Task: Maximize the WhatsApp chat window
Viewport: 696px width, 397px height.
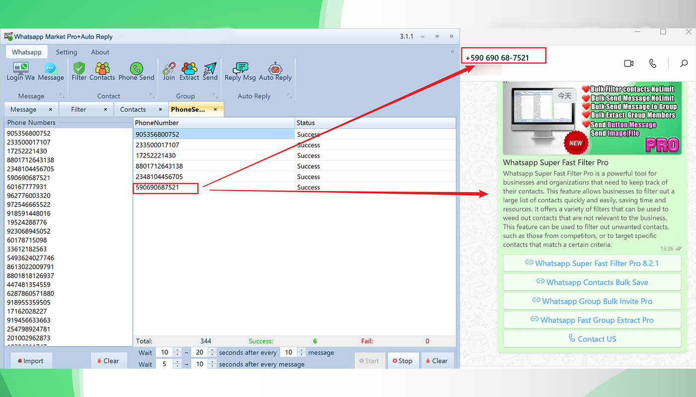Action: click(x=663, y=32)
